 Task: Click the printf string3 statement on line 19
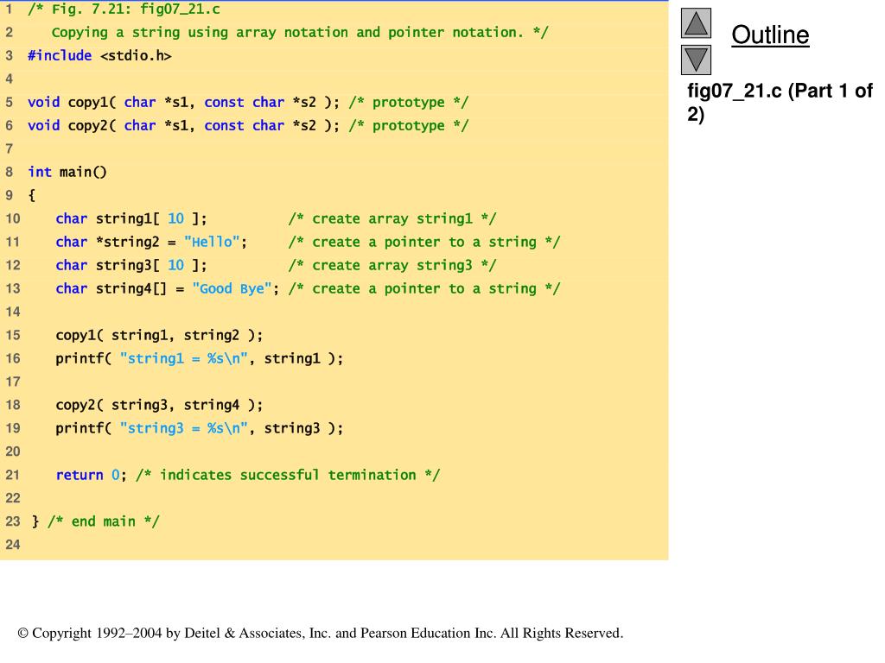tap(200, 428)
